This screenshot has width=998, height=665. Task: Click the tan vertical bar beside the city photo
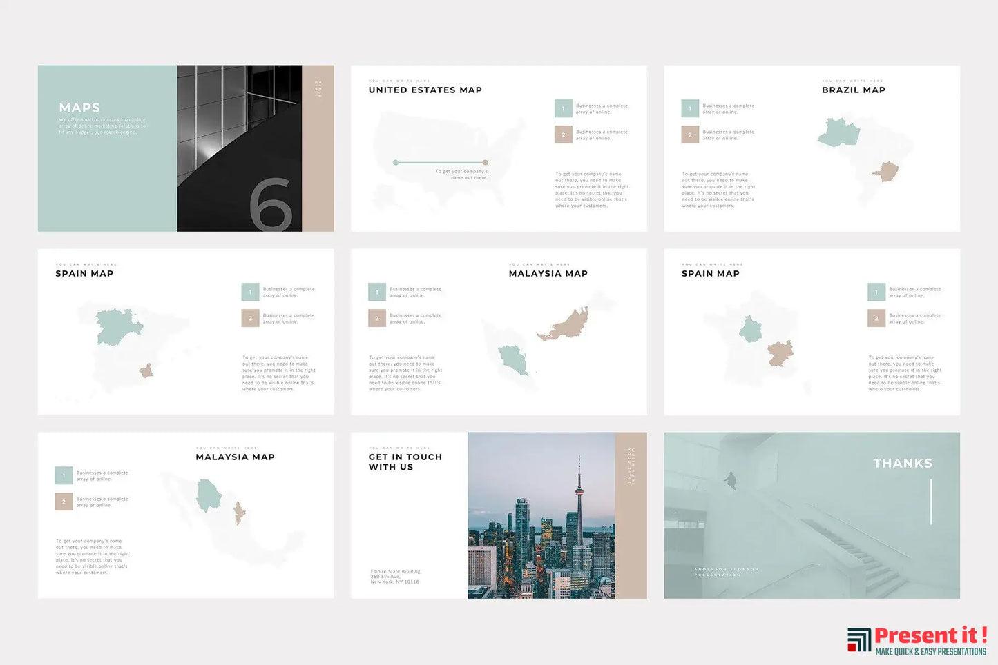coord(631,515)
